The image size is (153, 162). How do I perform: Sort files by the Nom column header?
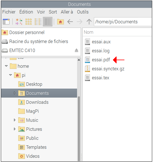pyautogui.click(x=117, y=32)
